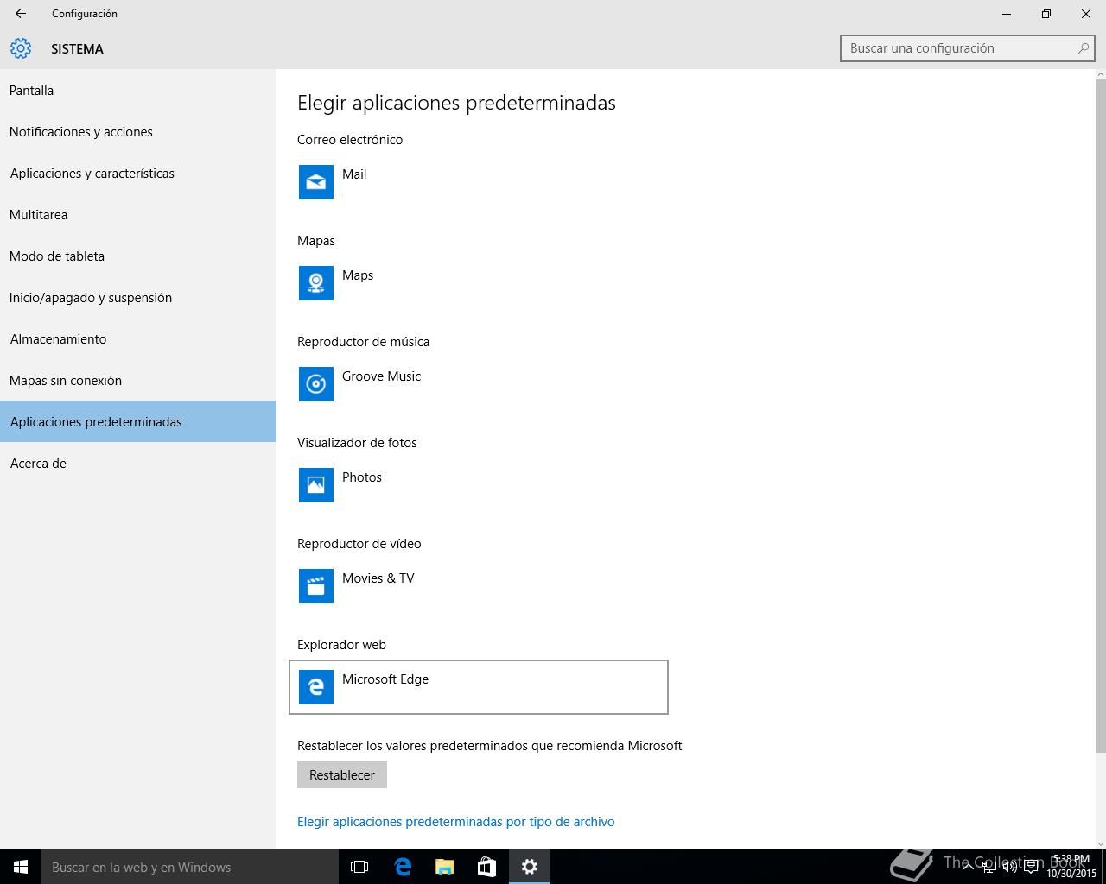Click the Buscar en la web y en Windows box
This screenshot has height=884, width=1106.
click(x=190, y=867)
